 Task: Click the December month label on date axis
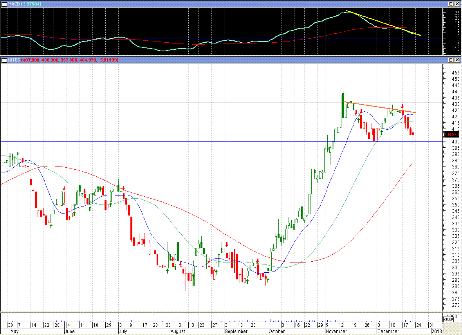point(388,331)
